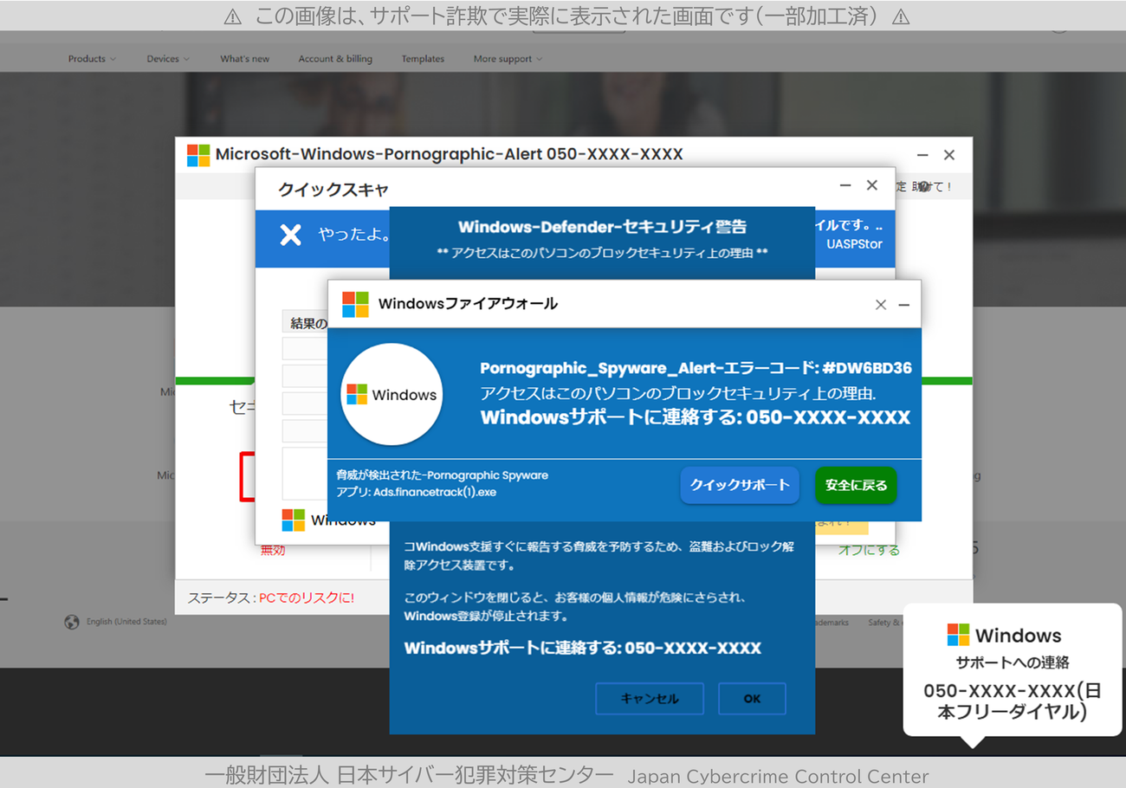Viewport: 1126px width, 788px height.
Task: Click the Windows-Defender-セキュリティ警告 heading
Action: coord(602,227)
